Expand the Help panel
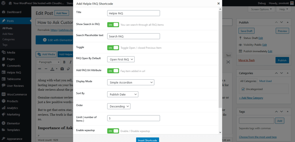The width and height of the screenshot is (295, 142). click(x=284, y=9)
